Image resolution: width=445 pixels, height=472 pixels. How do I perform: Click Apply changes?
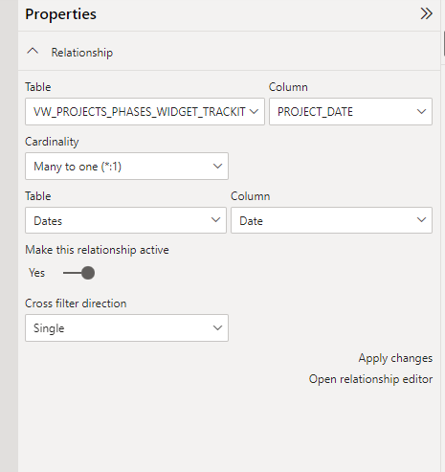395,358
